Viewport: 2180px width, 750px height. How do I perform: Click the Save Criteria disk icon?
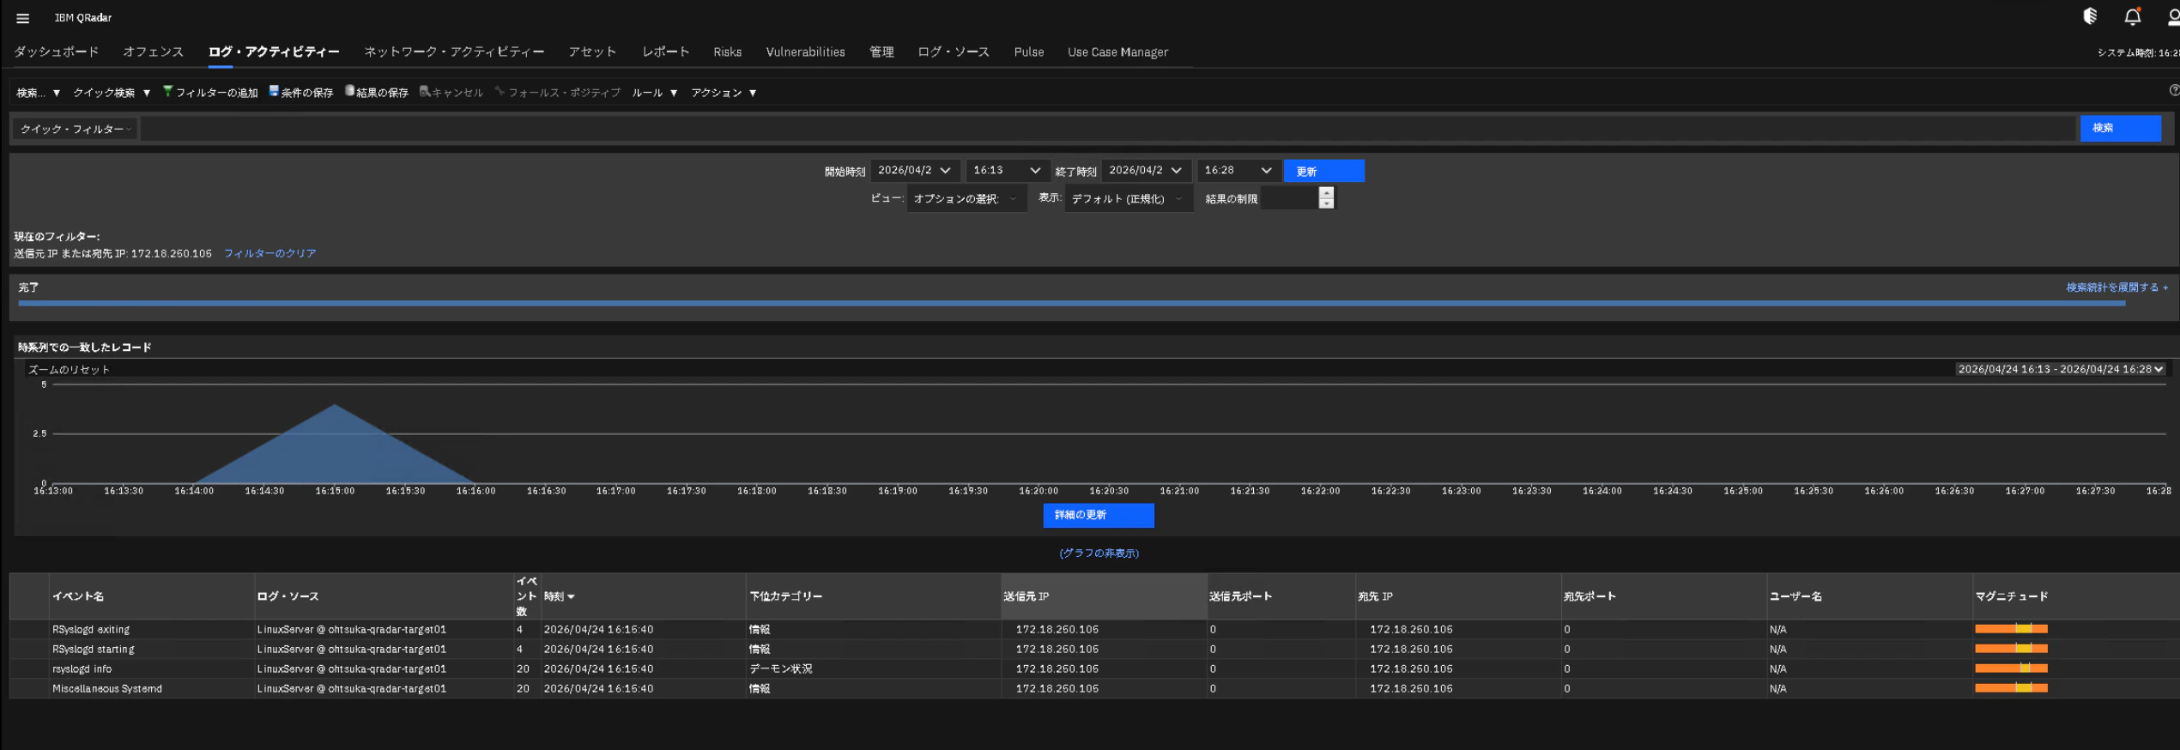coord(274,91)
